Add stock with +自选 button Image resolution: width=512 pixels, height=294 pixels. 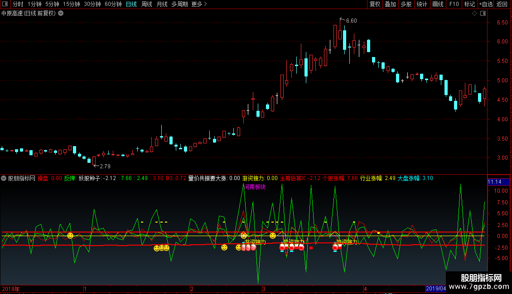(x=486, y=4)
